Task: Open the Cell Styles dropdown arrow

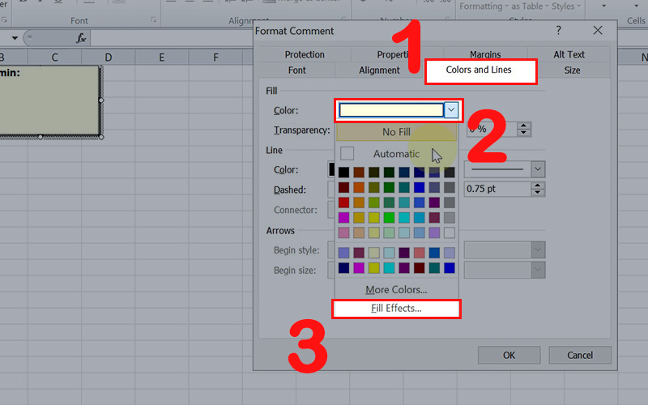Action: 578,6
